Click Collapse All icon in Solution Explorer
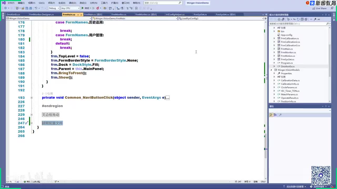 [x=302, y=19]
